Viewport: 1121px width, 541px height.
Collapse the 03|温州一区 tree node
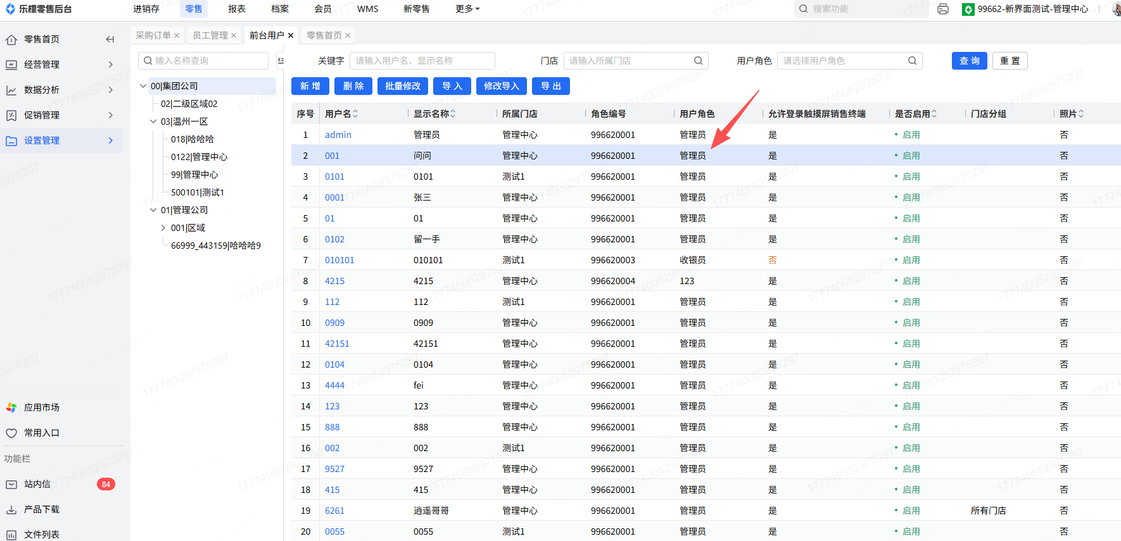point(153,121)
